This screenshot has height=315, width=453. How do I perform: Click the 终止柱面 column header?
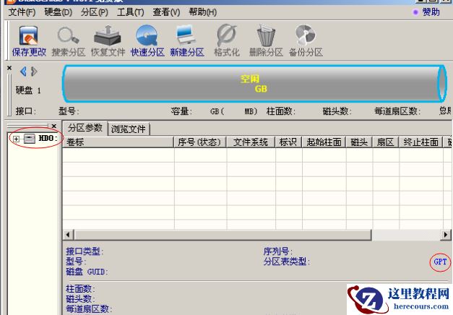421,142
